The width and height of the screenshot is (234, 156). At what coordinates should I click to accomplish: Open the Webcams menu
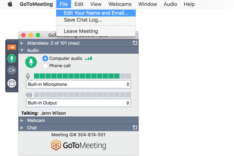pyautogui.click(x=120, y=4)
